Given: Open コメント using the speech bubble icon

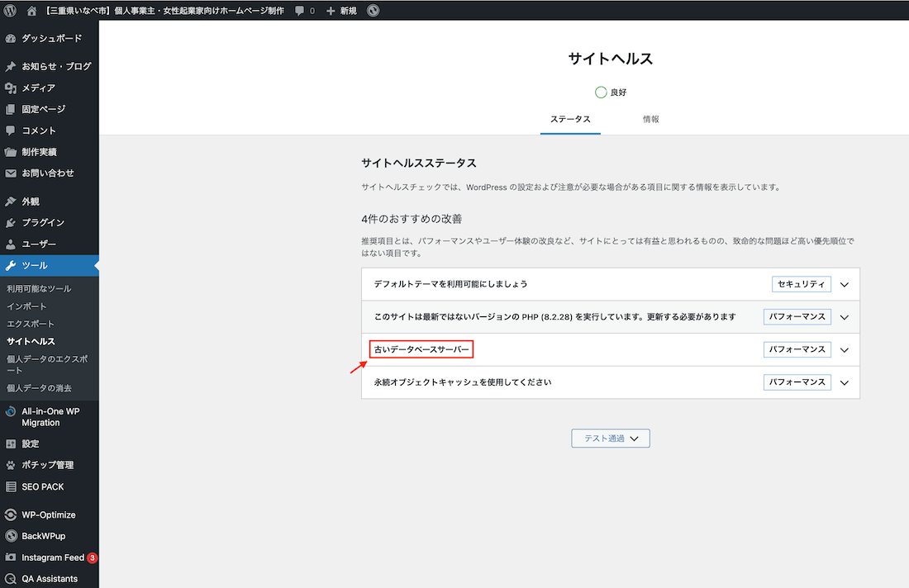Looking at the screenshot, I should pyautogui.click(x=10, y=130).
